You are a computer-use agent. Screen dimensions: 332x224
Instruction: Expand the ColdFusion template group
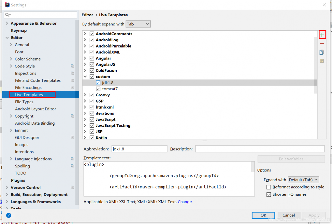(85, 71)
